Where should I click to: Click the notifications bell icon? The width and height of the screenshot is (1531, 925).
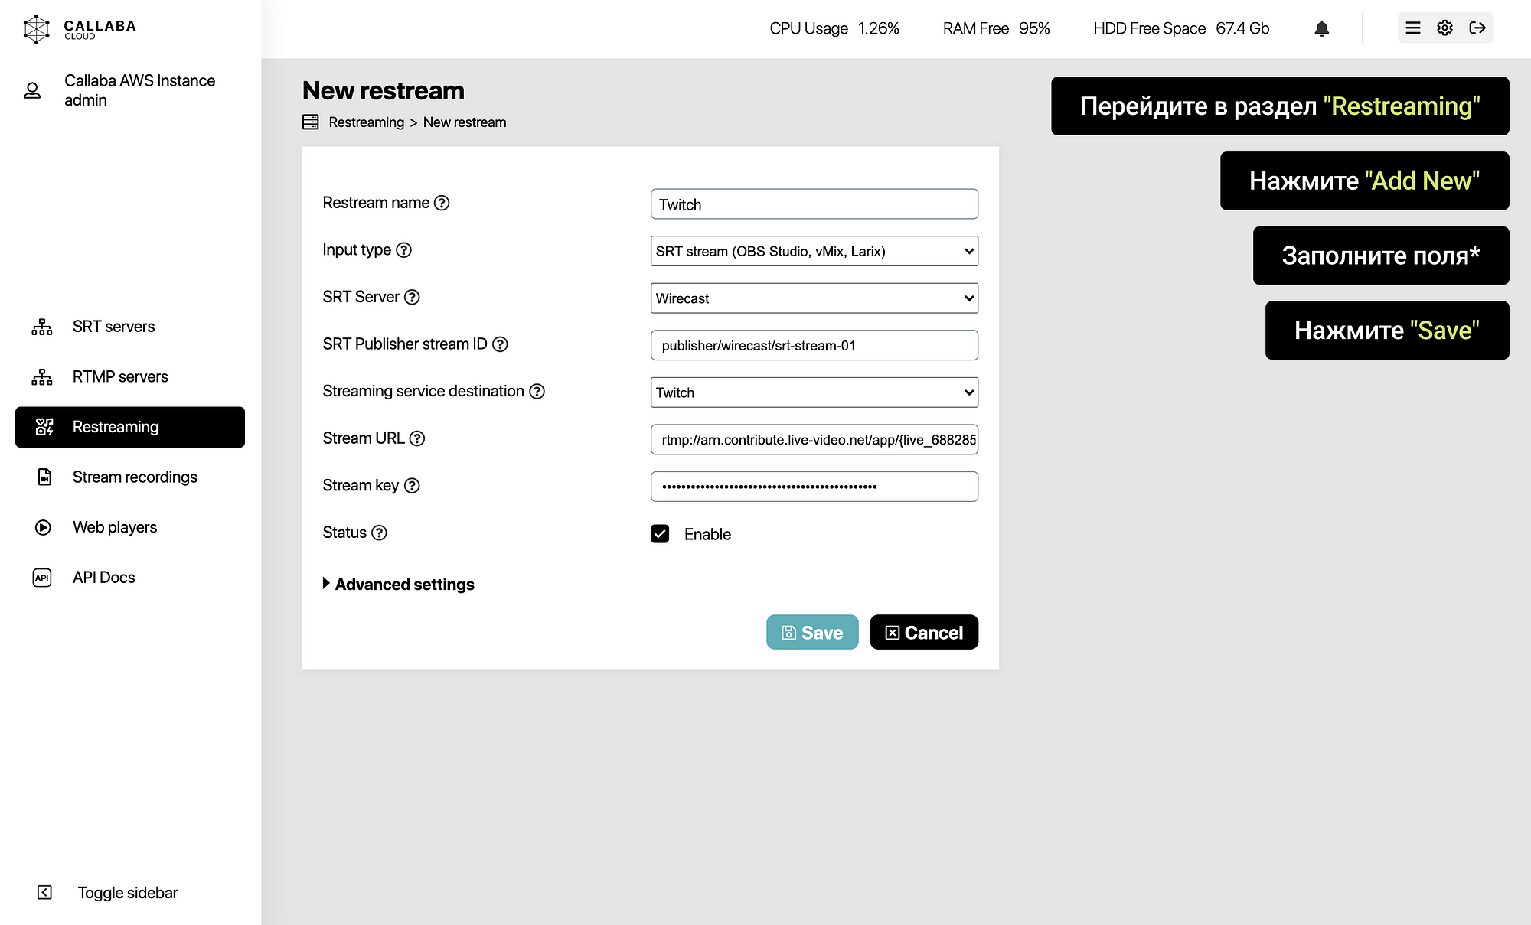1321,29
